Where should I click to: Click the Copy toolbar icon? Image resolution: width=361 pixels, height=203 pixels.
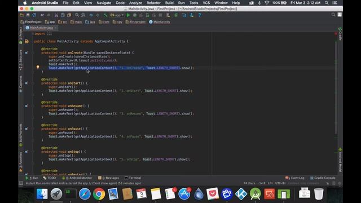63,15
